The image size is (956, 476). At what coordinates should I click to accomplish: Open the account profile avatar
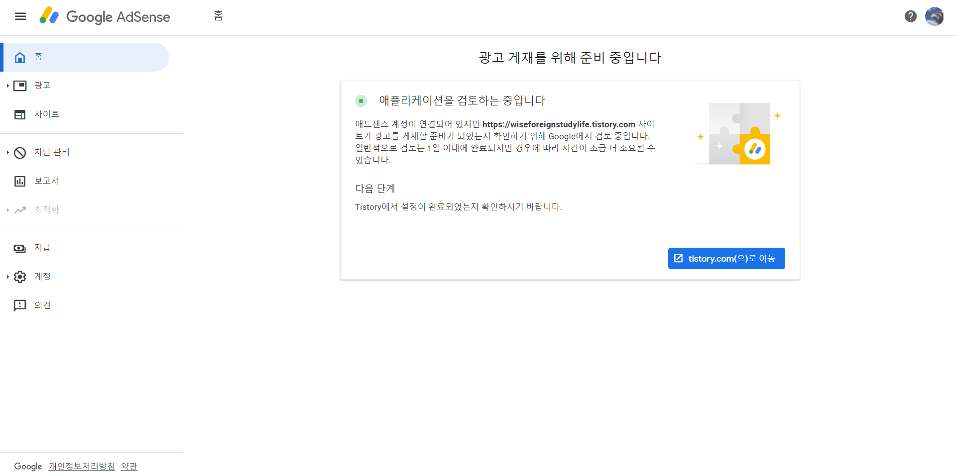point(935,16)
